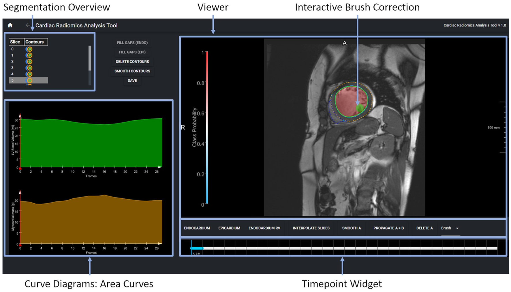Image resolution: width=511 pixels, height=292 pixels.
Task: Click the contour icon for slice 1
Action: [x=29, y=55]
